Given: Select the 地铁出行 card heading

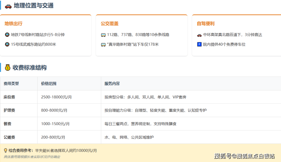Looking at the screenshot, I should click(13, 24).
